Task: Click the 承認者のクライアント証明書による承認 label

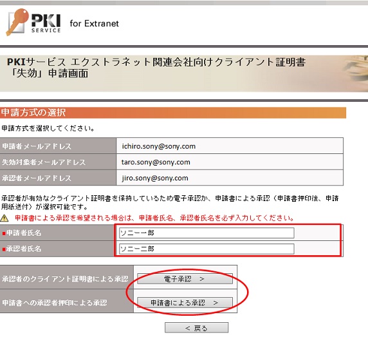Action: click(x=65, y=279)
